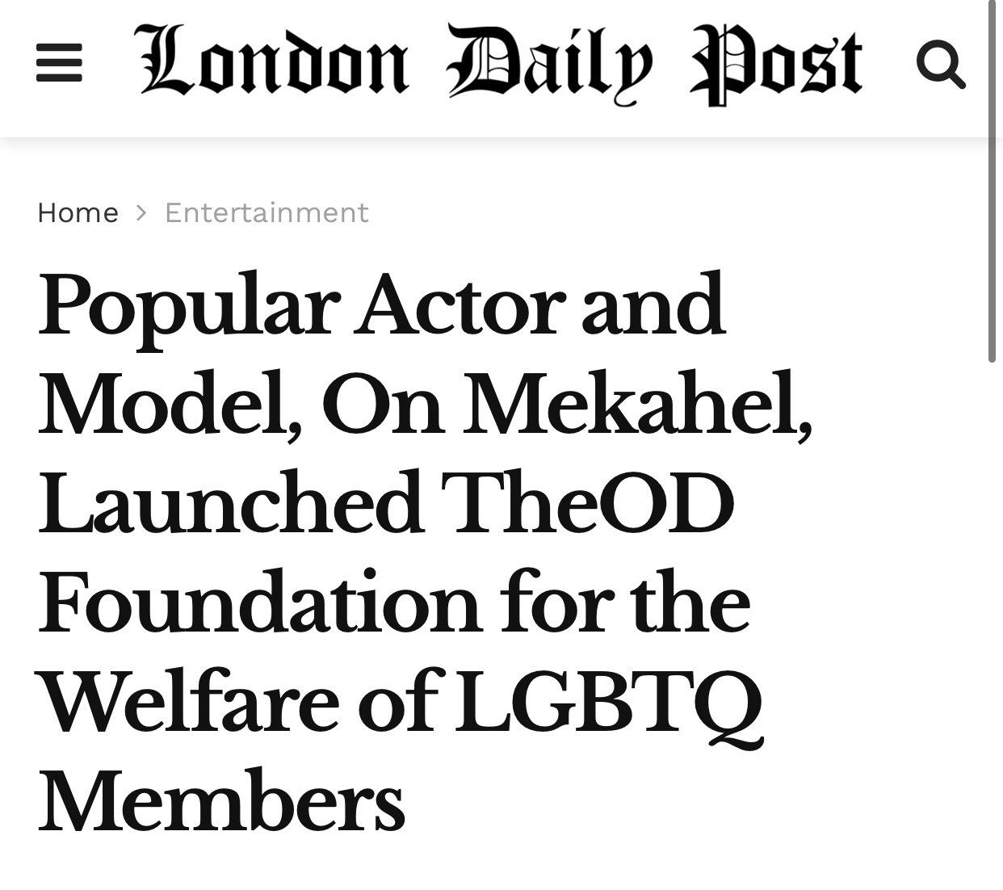The image size is (1003, 890).
Task: Click the page's vertical scrollbar thumb
Action: click(993, 182)
